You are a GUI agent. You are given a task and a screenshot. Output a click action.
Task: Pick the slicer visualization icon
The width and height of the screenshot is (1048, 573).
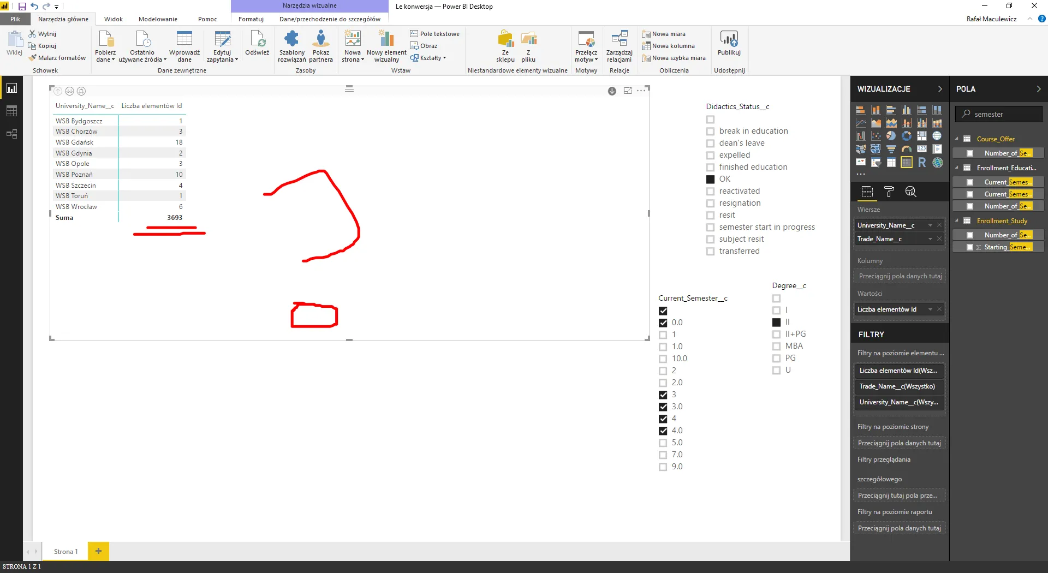tap(876, 163)
